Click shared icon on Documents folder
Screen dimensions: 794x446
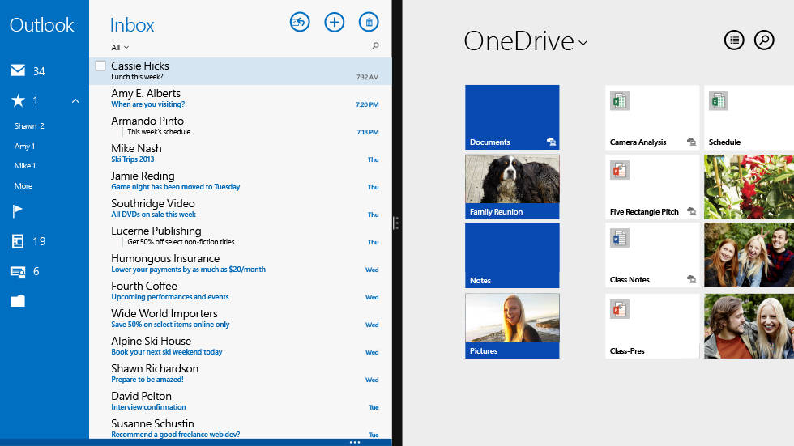pyautogui.click(x=552, y=142)
